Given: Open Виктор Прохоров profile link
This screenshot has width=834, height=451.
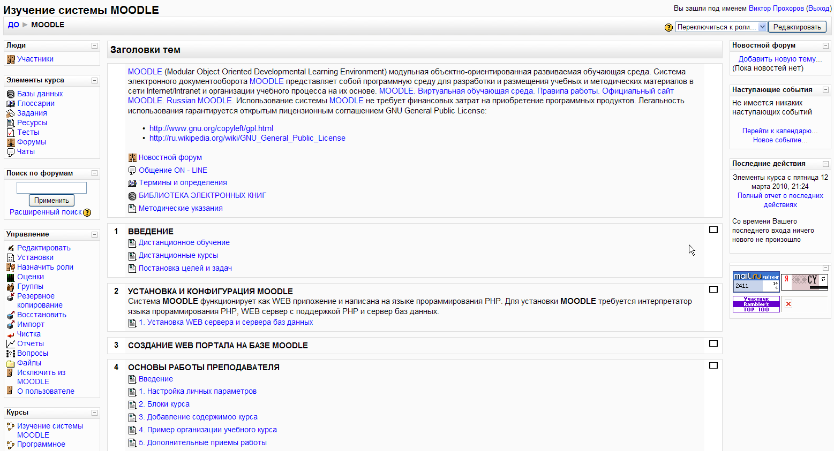Looking at the screenshot, I should click(x=776, y=9).
